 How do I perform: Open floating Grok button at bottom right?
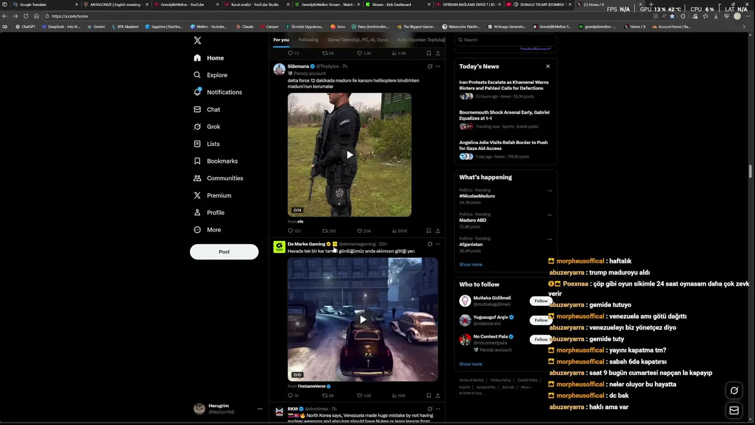pos(734,390)
